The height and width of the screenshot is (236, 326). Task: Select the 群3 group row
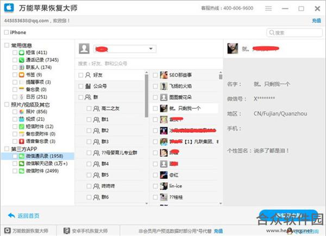pos(110,142)
